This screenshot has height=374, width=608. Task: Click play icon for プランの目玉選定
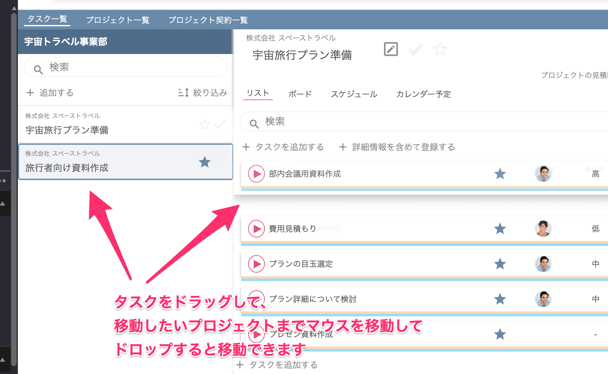coord(256,264)
